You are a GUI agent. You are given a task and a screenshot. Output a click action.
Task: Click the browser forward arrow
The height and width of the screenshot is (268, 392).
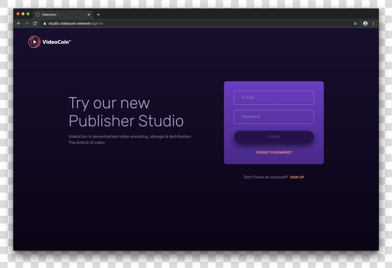[x=27, y=23]
